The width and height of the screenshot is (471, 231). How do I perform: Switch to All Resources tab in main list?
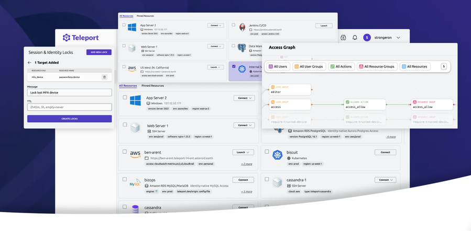click(128, 86)
